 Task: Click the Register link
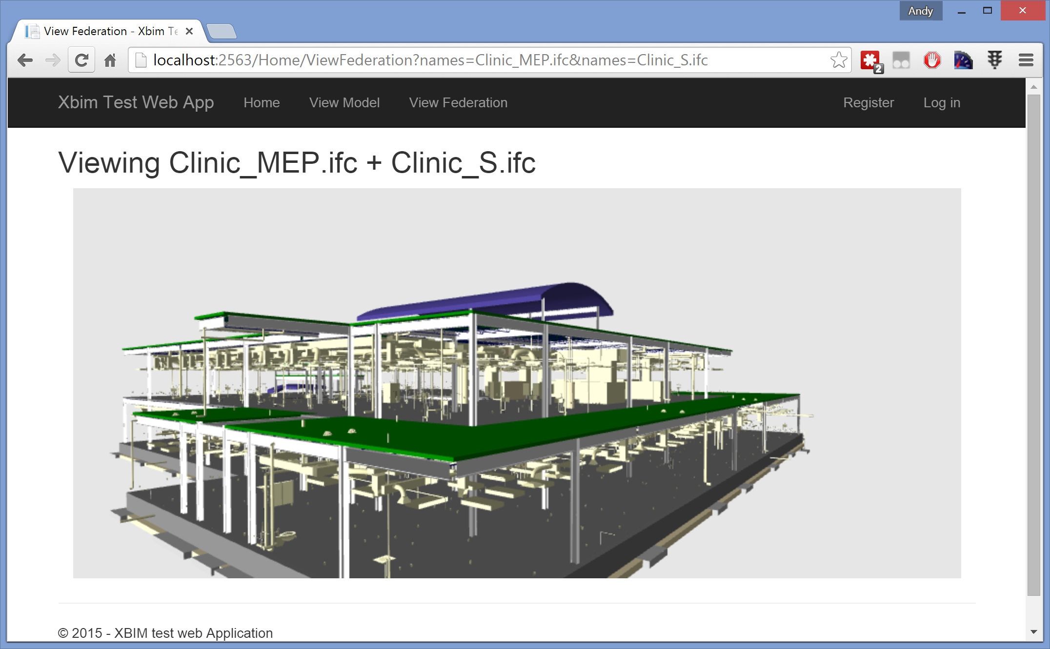coord(868,103)
